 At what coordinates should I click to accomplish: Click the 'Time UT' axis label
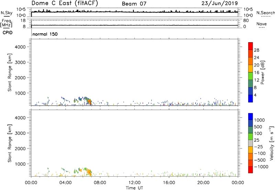click(134, 188)
